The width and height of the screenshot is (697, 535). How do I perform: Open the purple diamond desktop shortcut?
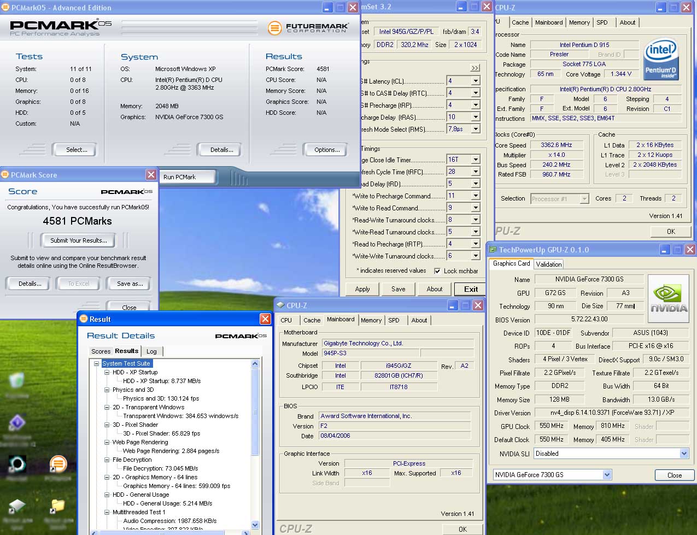pyautogui.click(x=17, y=422)
